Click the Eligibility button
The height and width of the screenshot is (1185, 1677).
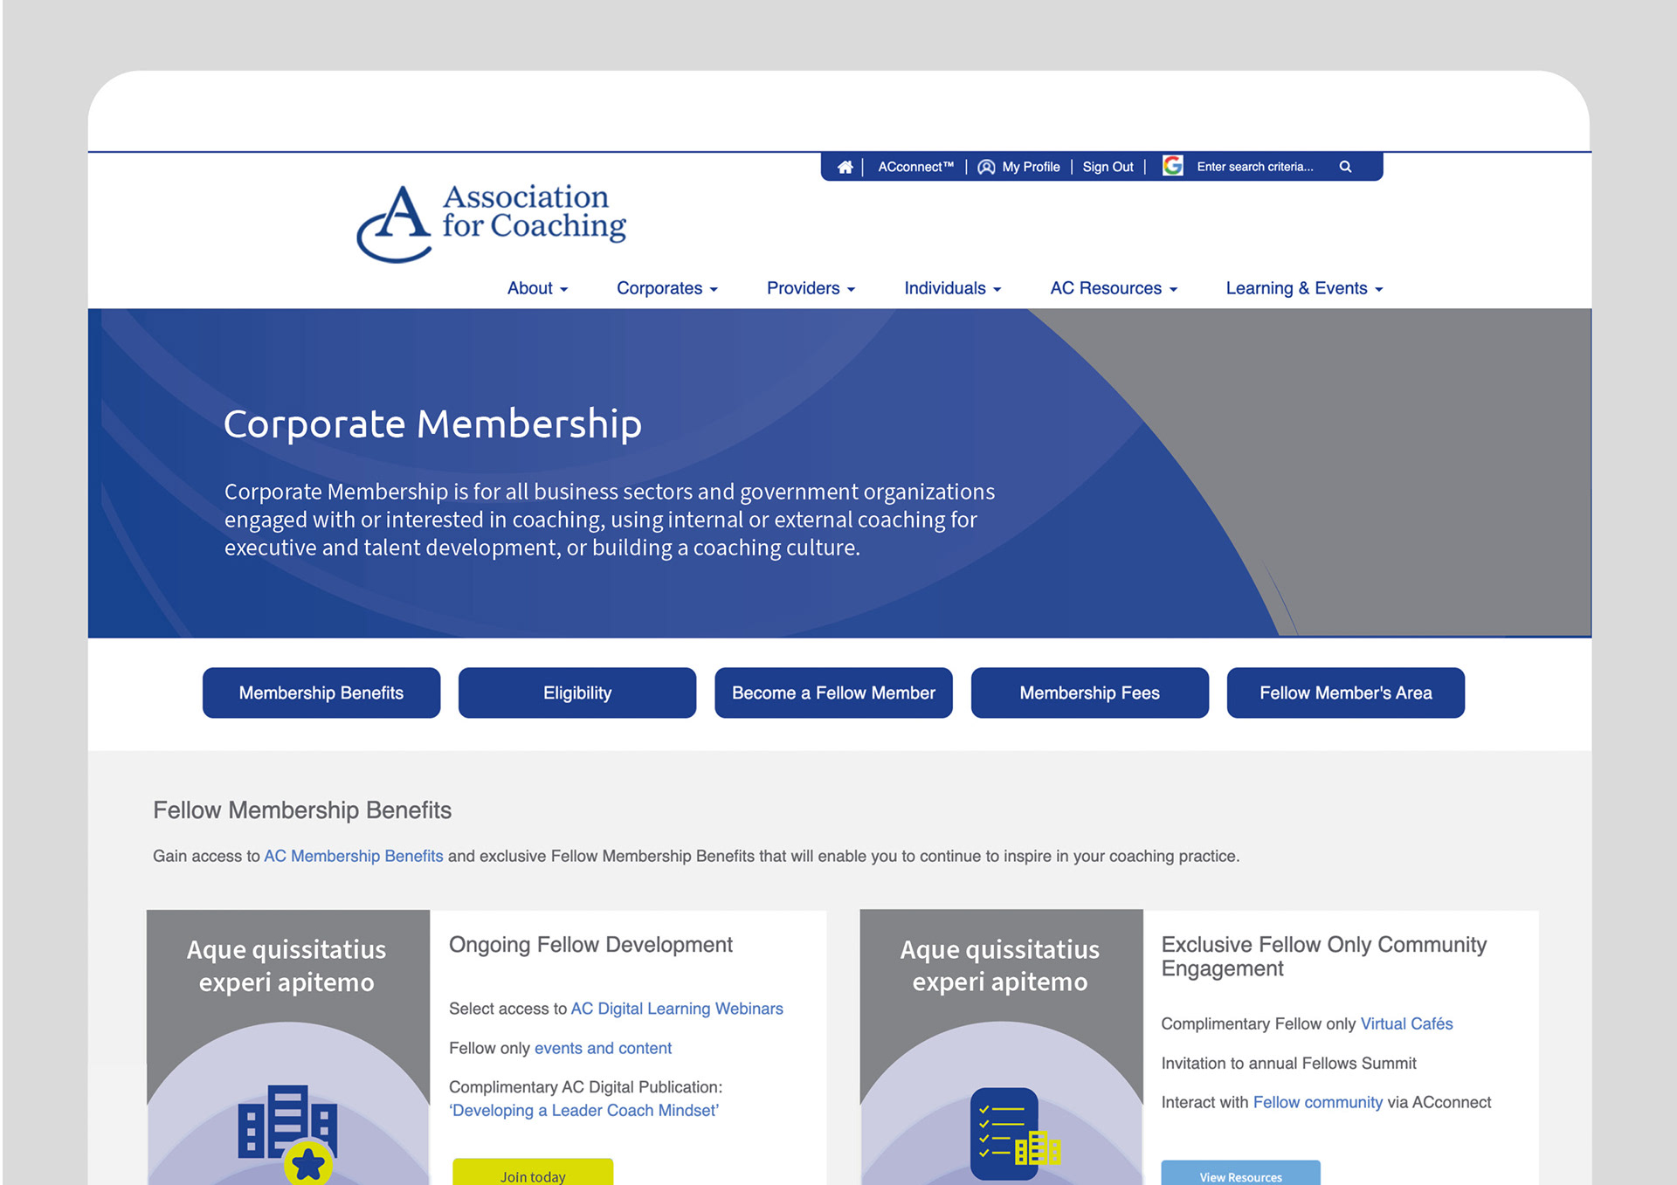pos(577,692)
